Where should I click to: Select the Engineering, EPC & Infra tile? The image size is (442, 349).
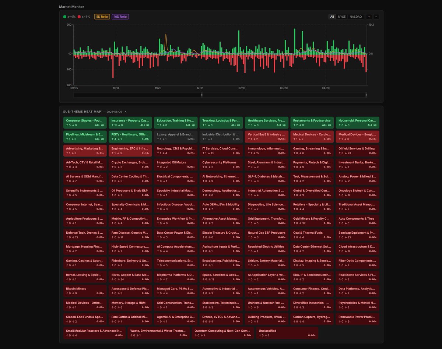130,151
